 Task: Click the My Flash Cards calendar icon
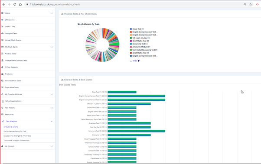tap(2, 47)
